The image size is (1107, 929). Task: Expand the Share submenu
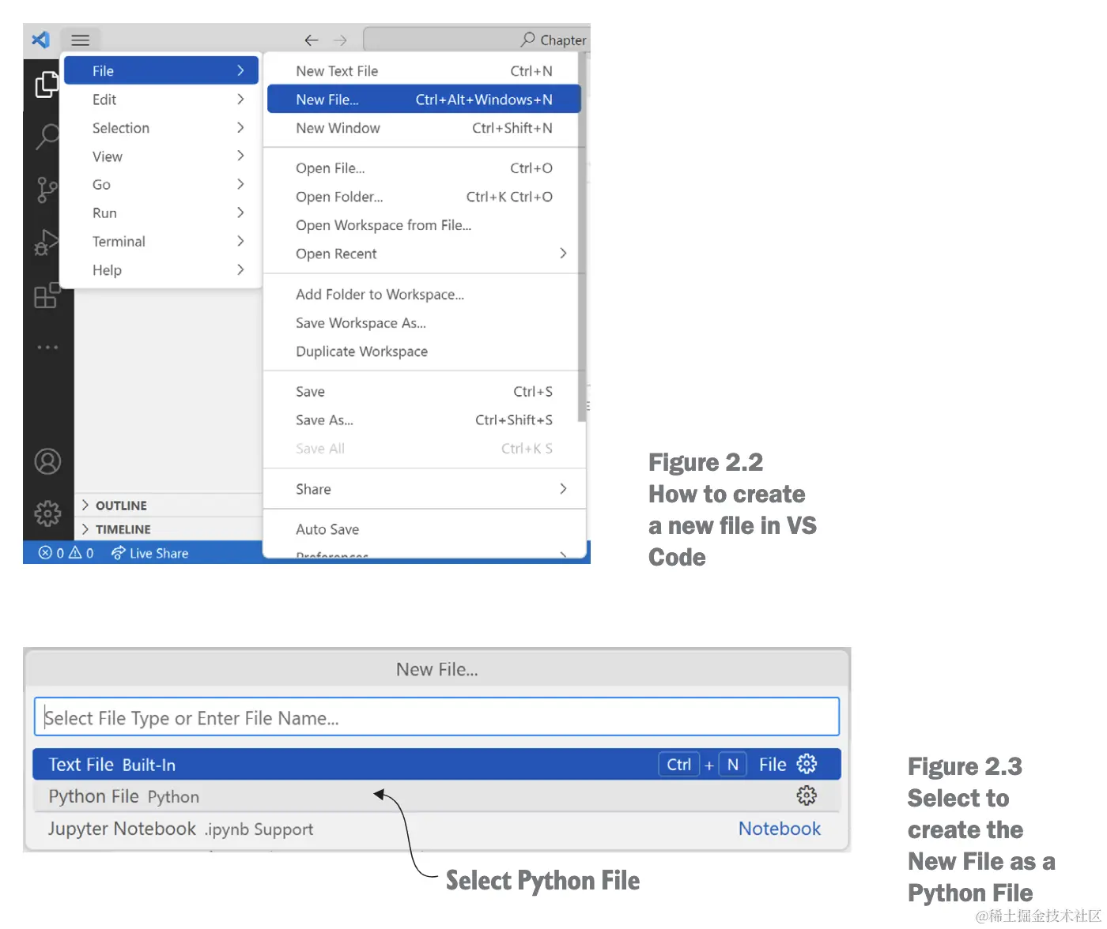[424, 489]
